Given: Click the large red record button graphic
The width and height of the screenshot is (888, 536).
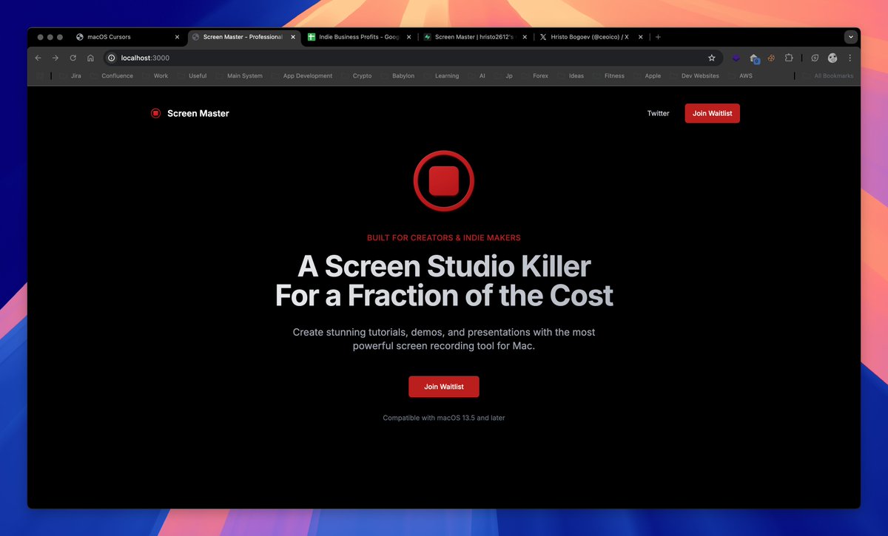Looking at the screenshot, I should point(444,180).
